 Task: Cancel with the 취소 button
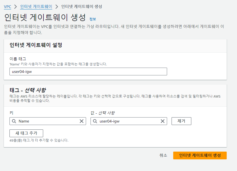[x=163, y=155]
